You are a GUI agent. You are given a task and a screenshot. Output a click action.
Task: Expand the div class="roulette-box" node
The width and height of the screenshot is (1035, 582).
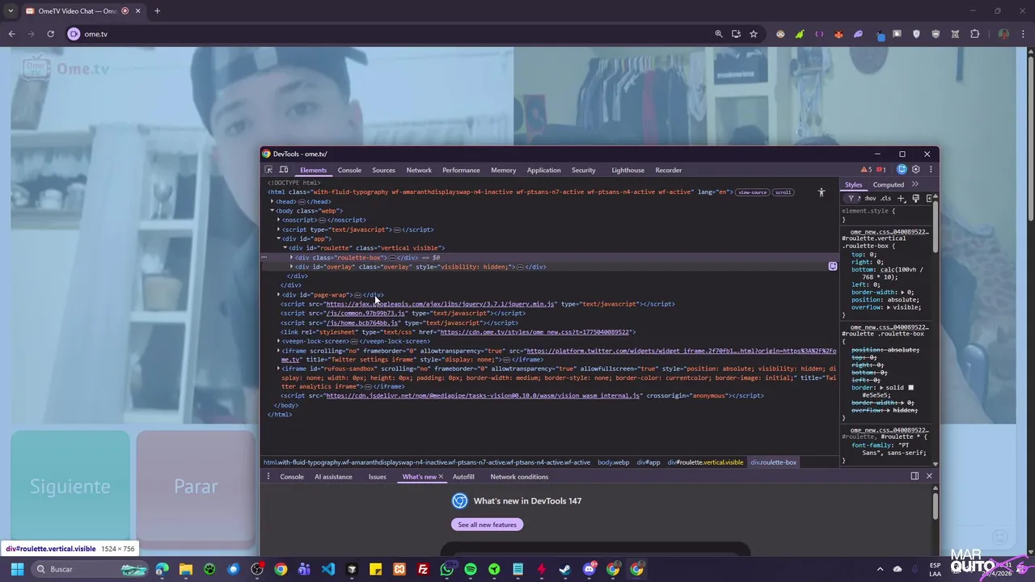pyautogui.click(x=292, y=257)
